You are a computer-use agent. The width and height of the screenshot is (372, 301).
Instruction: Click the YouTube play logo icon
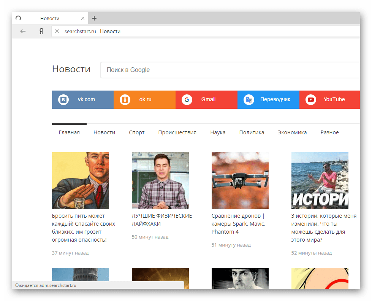[x=310, y=100]
